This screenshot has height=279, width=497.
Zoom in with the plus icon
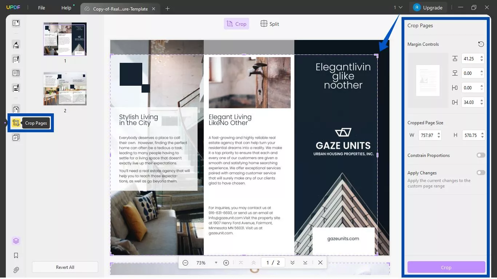(226, 263)
